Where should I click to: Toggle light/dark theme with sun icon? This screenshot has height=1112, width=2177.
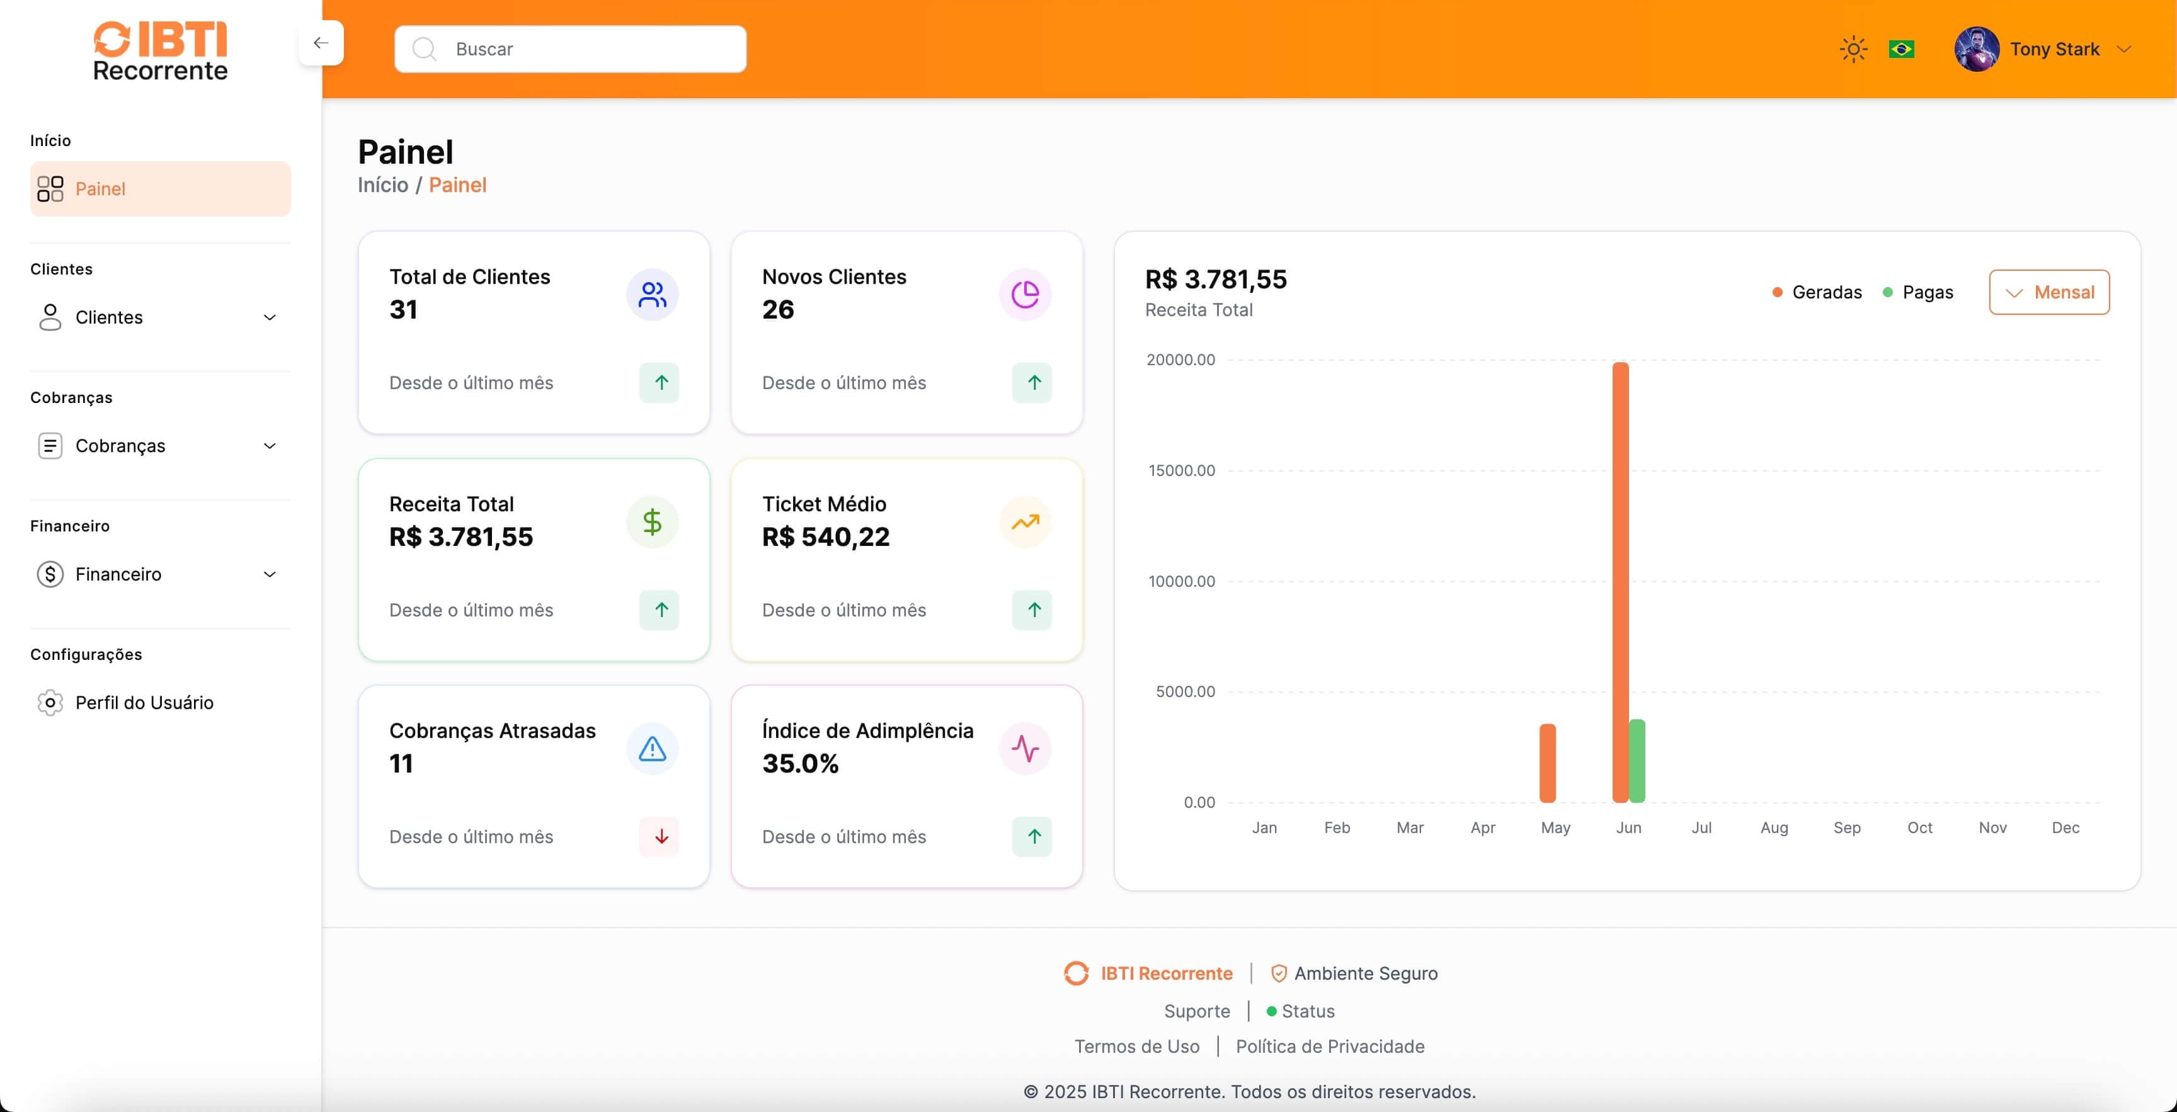point(1853,49)
